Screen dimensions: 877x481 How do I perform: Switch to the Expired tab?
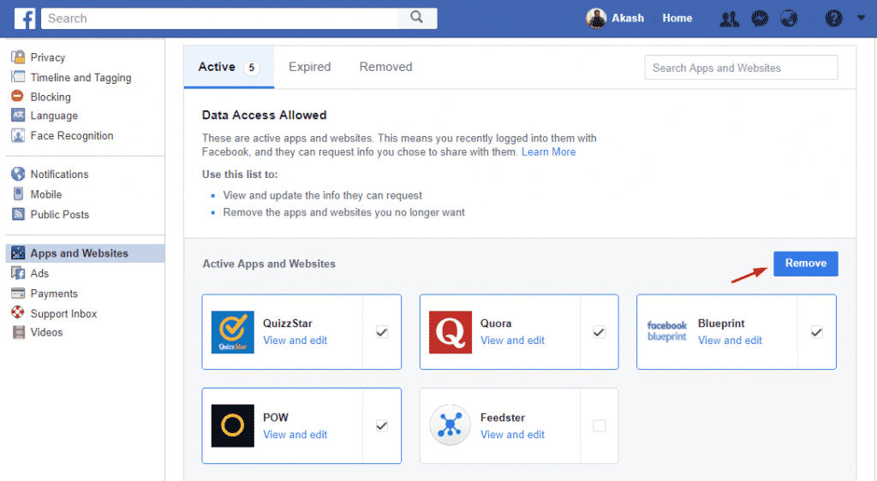[309, 67]
